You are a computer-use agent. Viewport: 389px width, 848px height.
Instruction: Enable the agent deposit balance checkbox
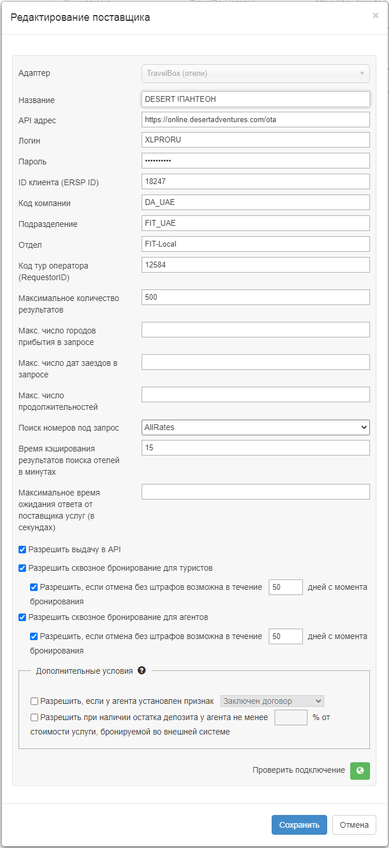point(35,718)
